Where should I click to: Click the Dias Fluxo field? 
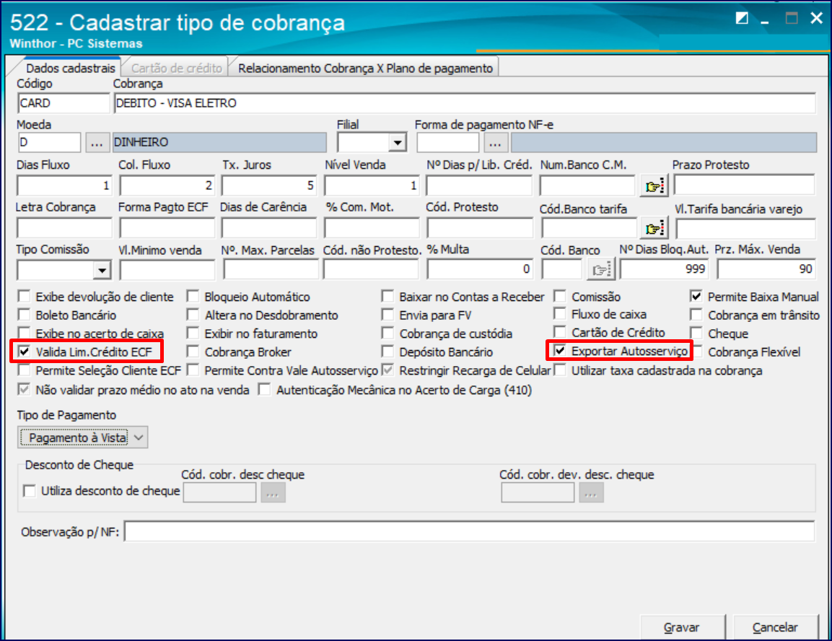[x=64, y=186]
